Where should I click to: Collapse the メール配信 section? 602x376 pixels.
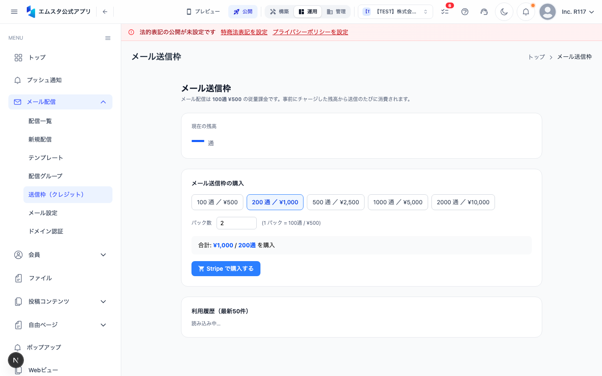[x=60, y=102]
